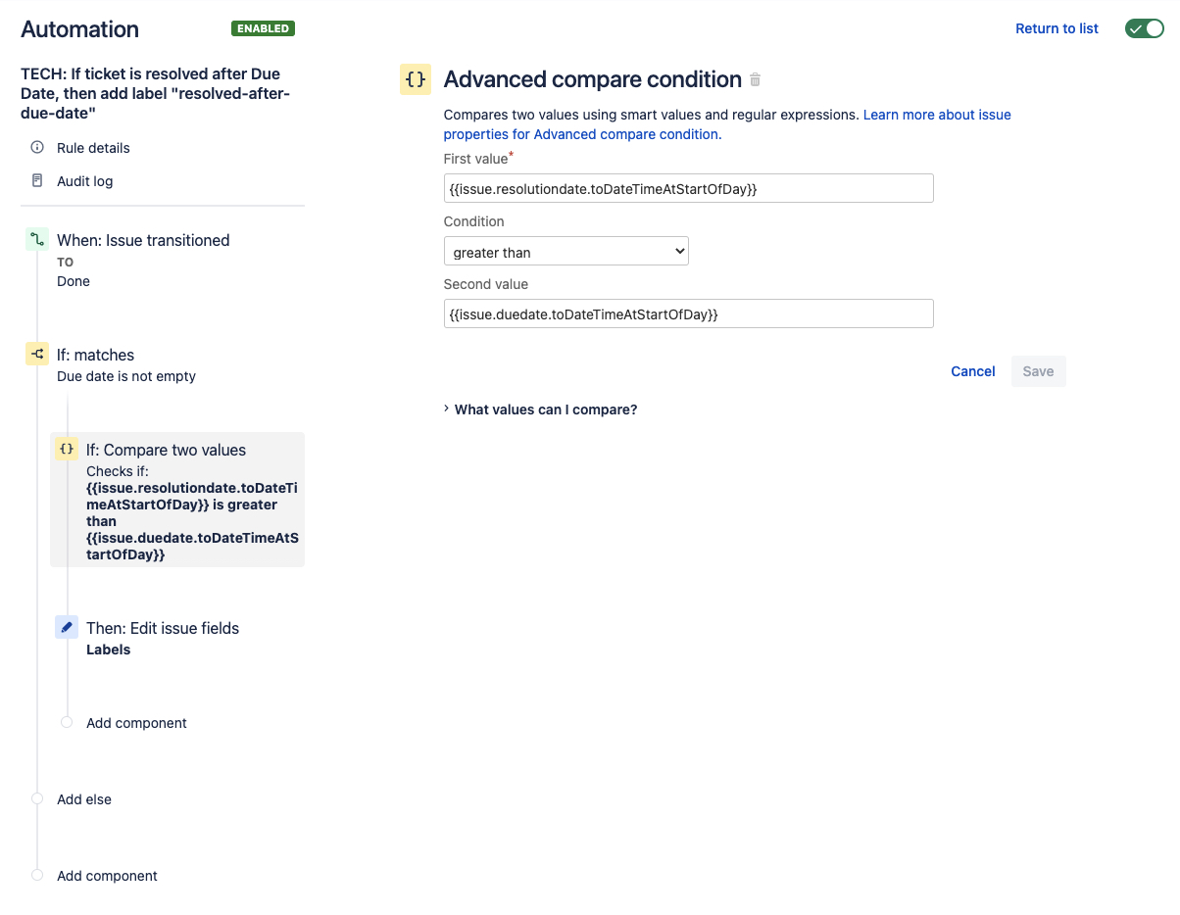Click the large braces icon in header
Viewport: 1180px width, 915px height.
click(416, 80)
